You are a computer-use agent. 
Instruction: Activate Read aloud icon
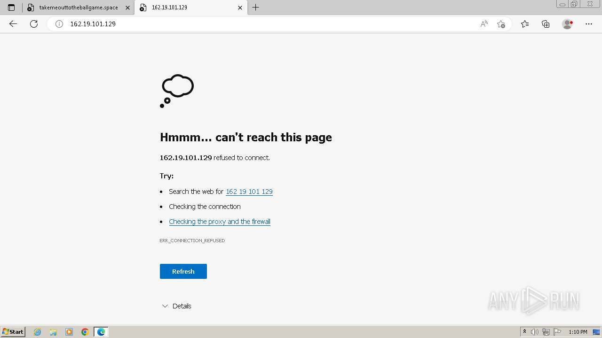(484, 24)
